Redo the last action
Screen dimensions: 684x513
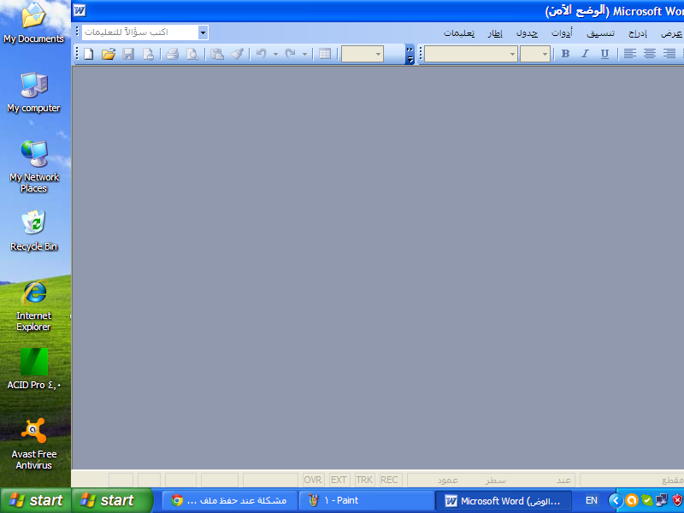coord(291,54)
